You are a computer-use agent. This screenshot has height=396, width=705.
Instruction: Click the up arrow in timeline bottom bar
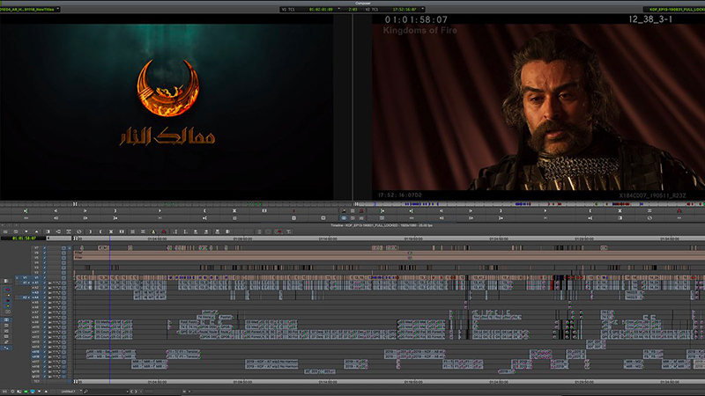46,392
